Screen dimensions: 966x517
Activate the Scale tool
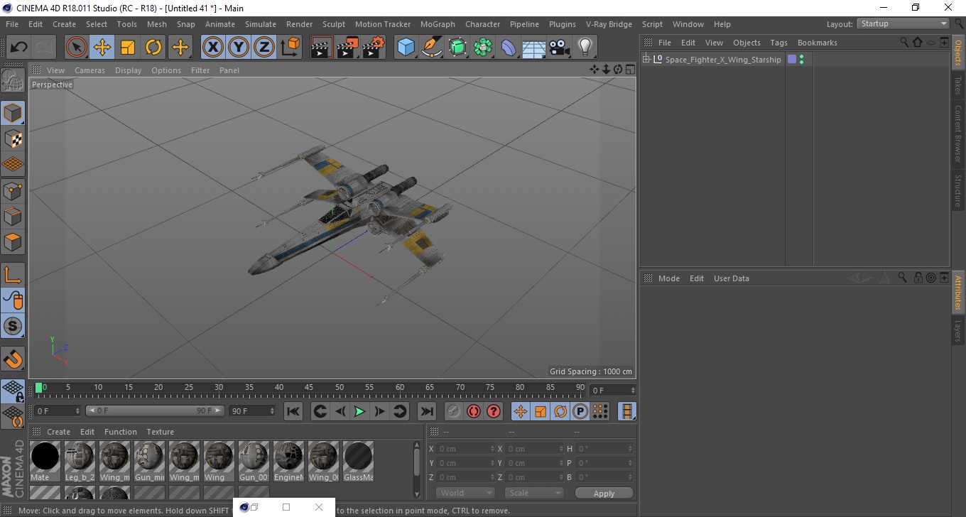(128, 48)
